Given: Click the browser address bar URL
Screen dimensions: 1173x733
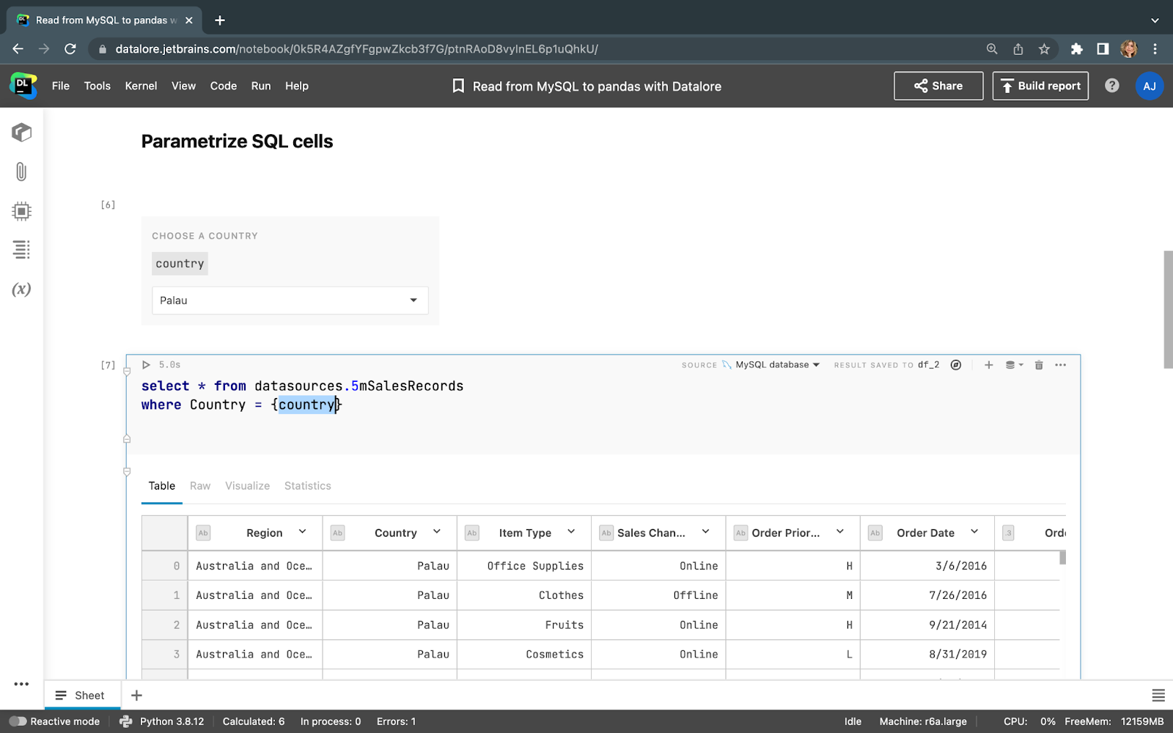Looking at the screenshot, I should click(357, 49).
